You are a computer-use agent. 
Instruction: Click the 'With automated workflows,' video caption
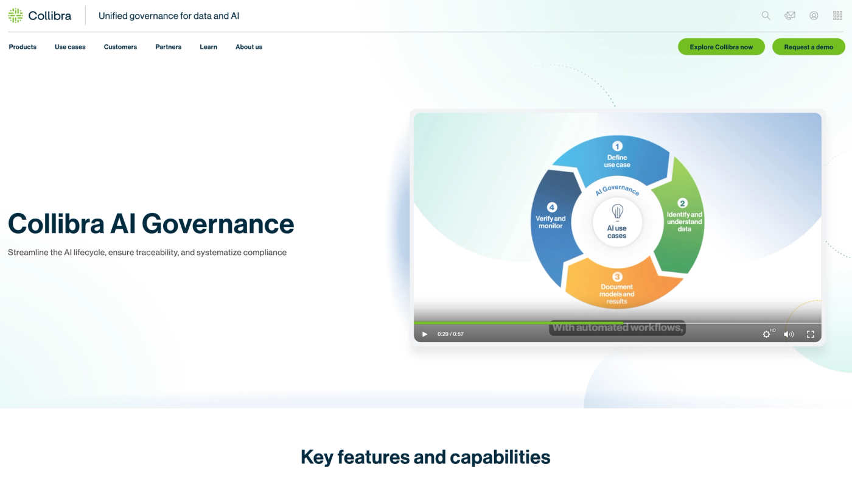618,328
